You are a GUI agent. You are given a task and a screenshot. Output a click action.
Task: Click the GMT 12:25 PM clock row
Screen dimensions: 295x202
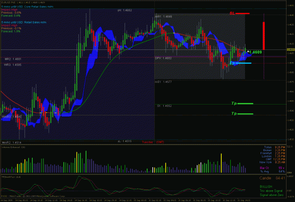coord(275,159)
